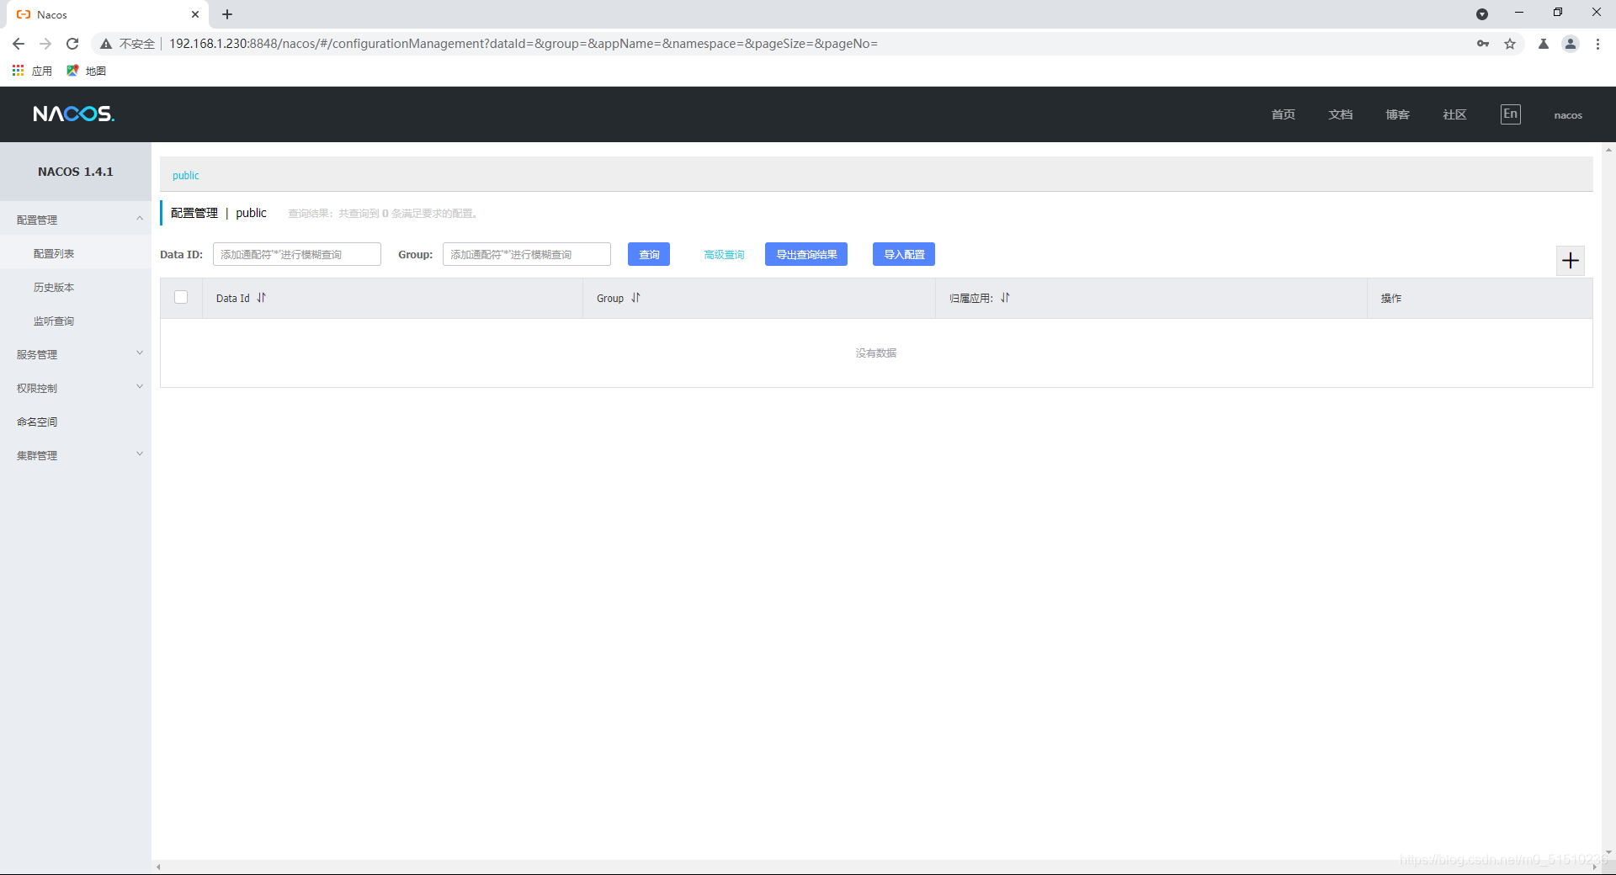Click tab search dropdown circle icon

click(x=1482, y=14)
